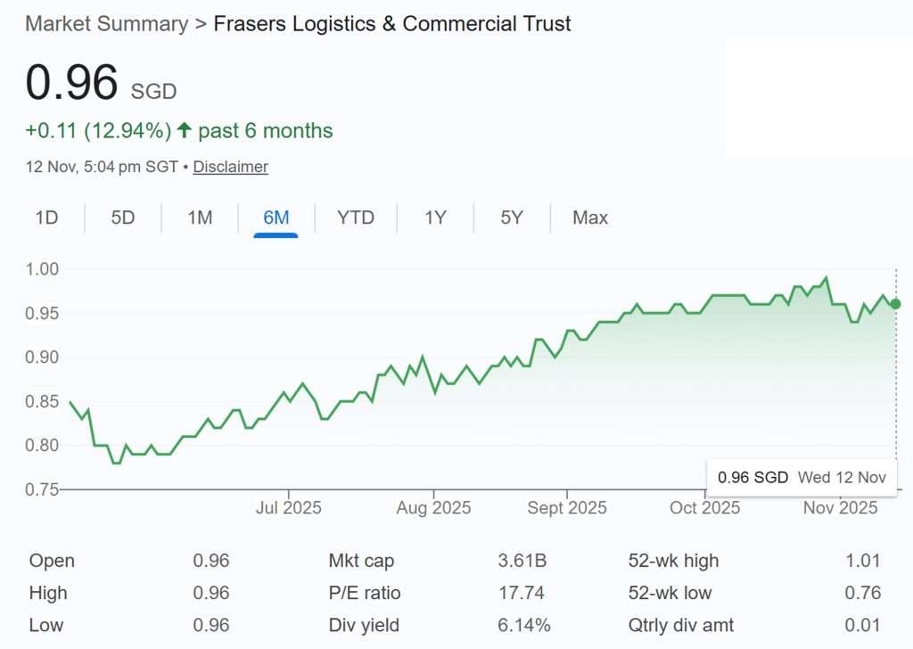Click the Frasers Logistics & Commercial Trust title

pyautogui.click(x=391, y=24)
